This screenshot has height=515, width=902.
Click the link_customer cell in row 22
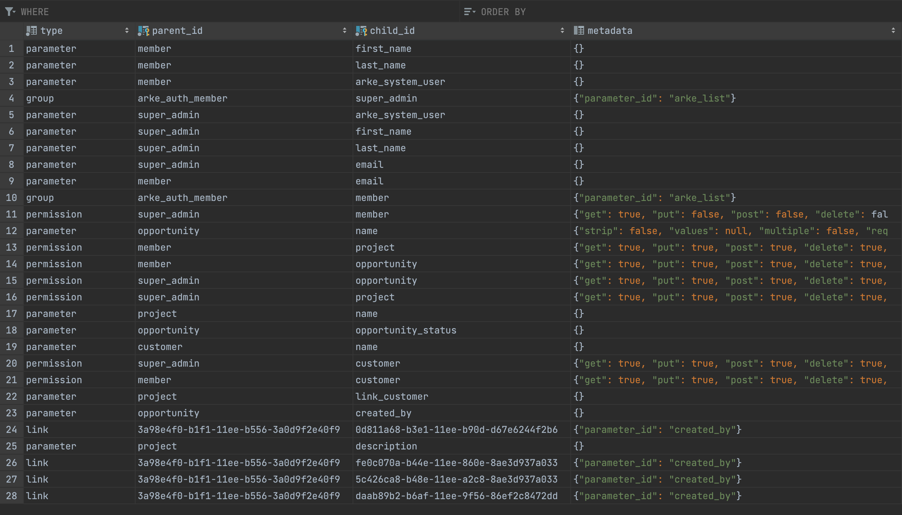[x=392, y=397]
